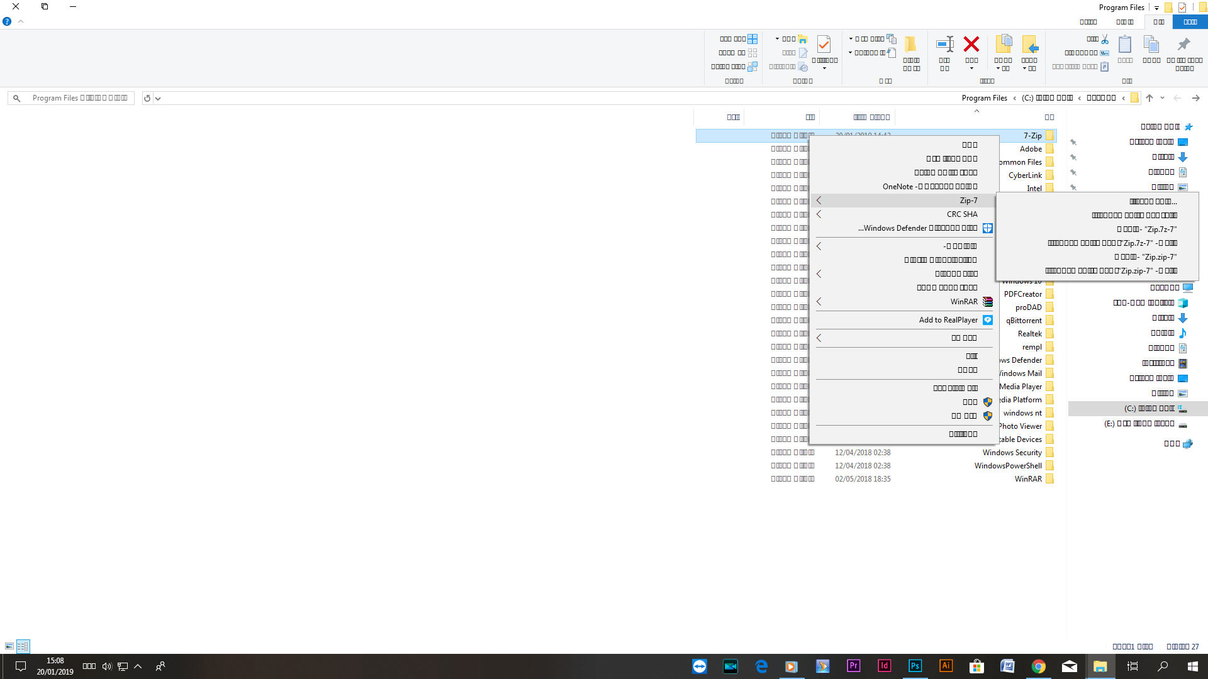Open the CRC SHA submenu entry
This screenshot has width=1208, height=679.
(903, 214)
